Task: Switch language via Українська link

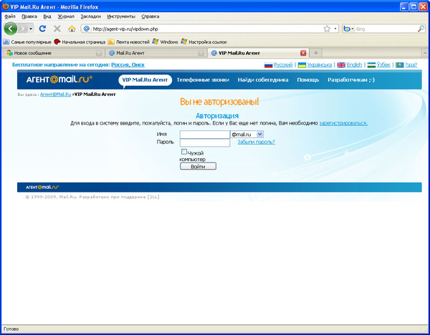Action: click(320, 65)
